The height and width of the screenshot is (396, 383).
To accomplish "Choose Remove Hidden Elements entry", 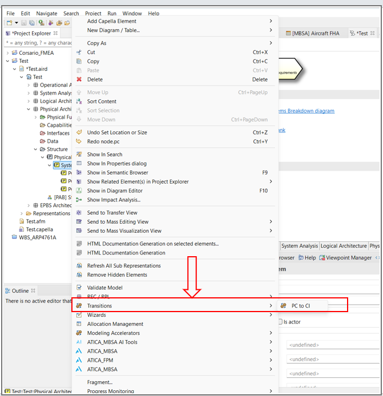I will point(175,275).
